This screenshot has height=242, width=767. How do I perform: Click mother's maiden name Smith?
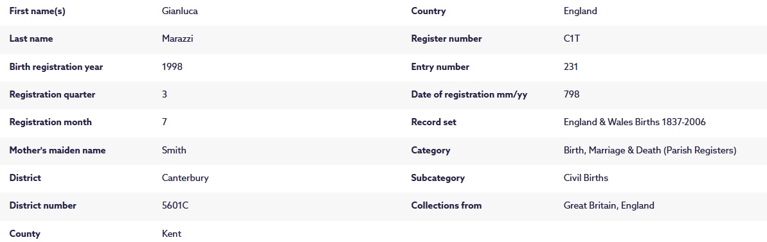coord(174,150)
